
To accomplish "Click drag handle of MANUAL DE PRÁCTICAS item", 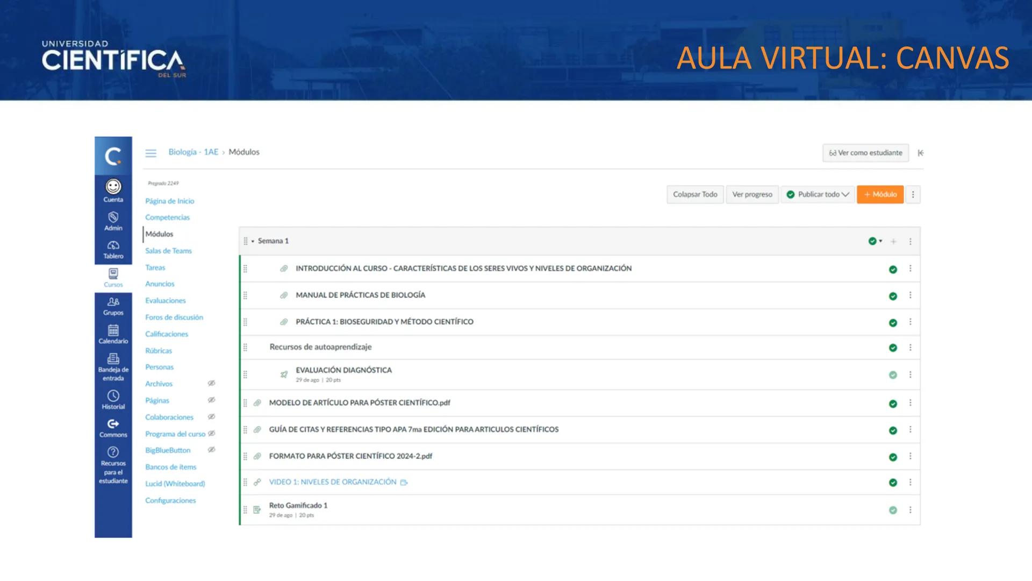I will click(x=245, y=295).
